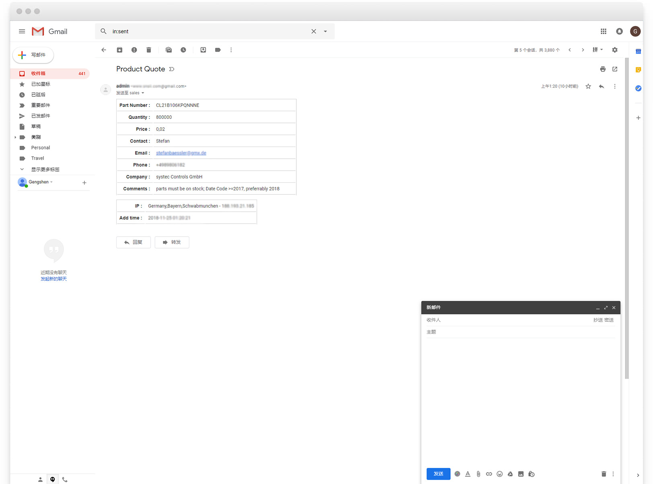This screenshot has width=653, height=484.
Task: Archive this Product Quote conversation
Action: tap(119, 50)
